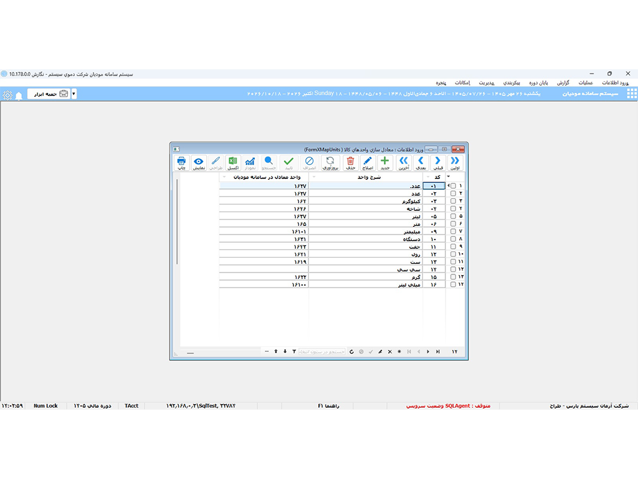Screen dimensions: 638x479
Task: Click the pencil Edit (اصلاح) icon
Action: click(368, 163)
